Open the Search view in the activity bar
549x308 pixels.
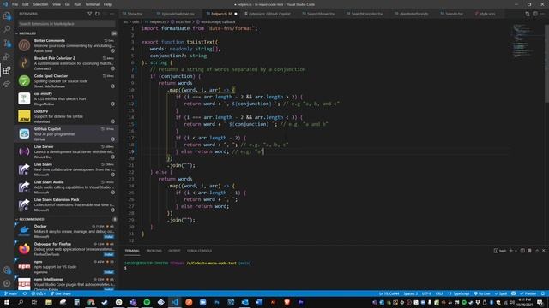[7, 29]
